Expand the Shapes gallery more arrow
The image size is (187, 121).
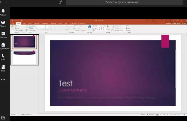[105, 30]
